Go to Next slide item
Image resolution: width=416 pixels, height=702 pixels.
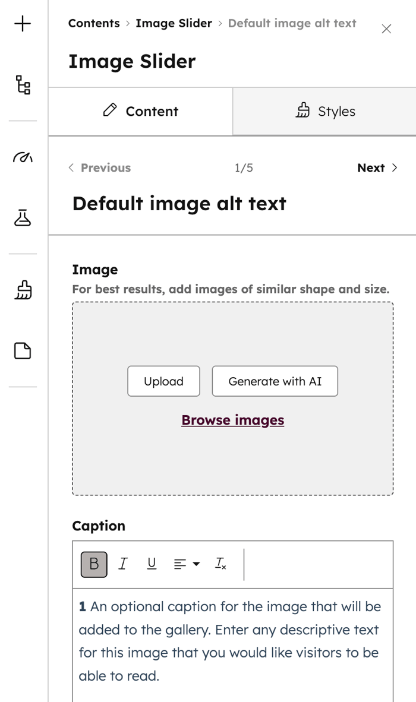pos(377,168)
